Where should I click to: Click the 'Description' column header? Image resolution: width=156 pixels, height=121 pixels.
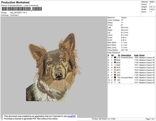pyautogui.click(x=126, y=55)
